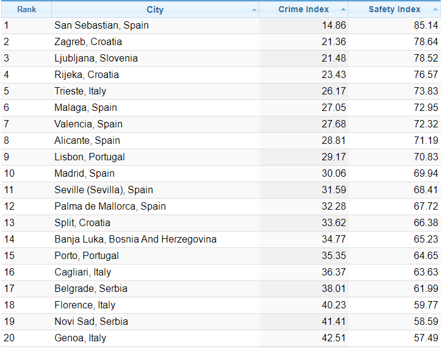Click Lisbon, Portugal city entry

tap(89, 157)
